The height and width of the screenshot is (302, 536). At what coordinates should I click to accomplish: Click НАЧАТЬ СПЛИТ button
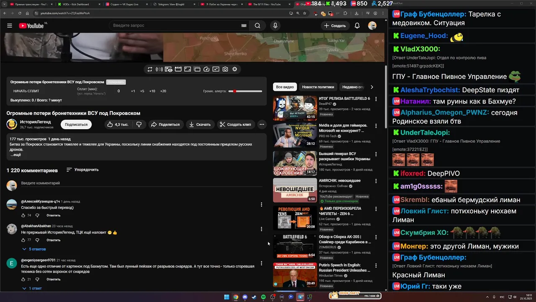point(26,91)
